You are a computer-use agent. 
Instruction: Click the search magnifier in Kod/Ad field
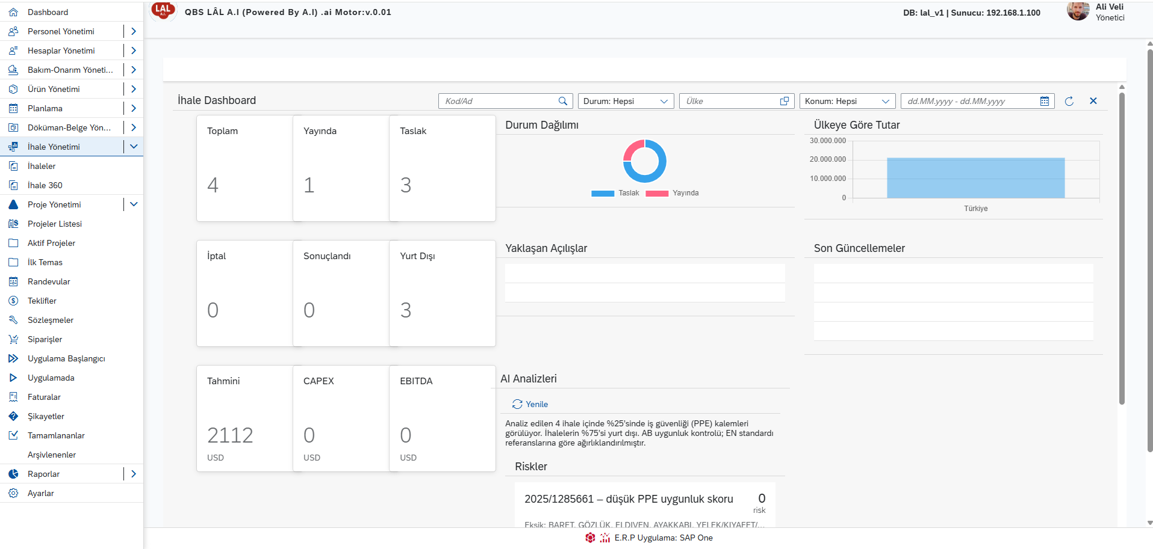click(x=563, y=101)
